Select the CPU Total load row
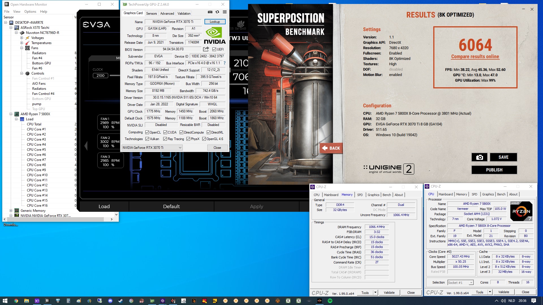The image size is (543, 305). click(x=34, y=124)
